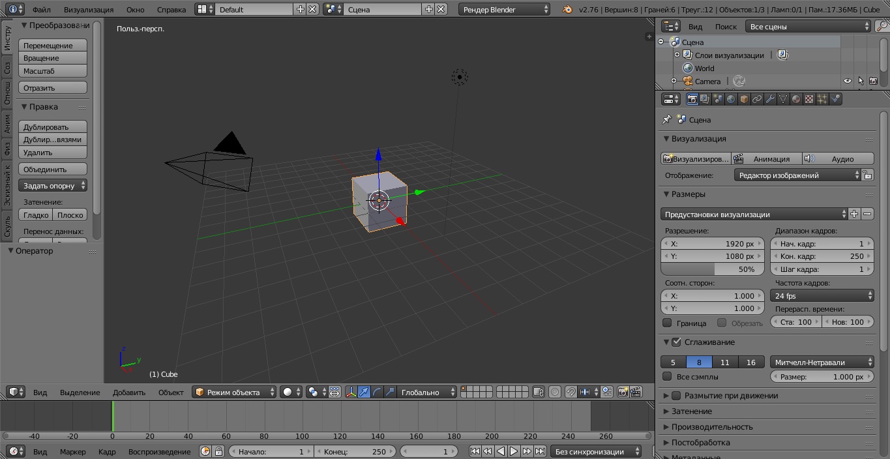Image resolution: width=890 pixels, height=459 pixels.
Task: Select the scale manipulator icon
Action: (x=390, y=392)
